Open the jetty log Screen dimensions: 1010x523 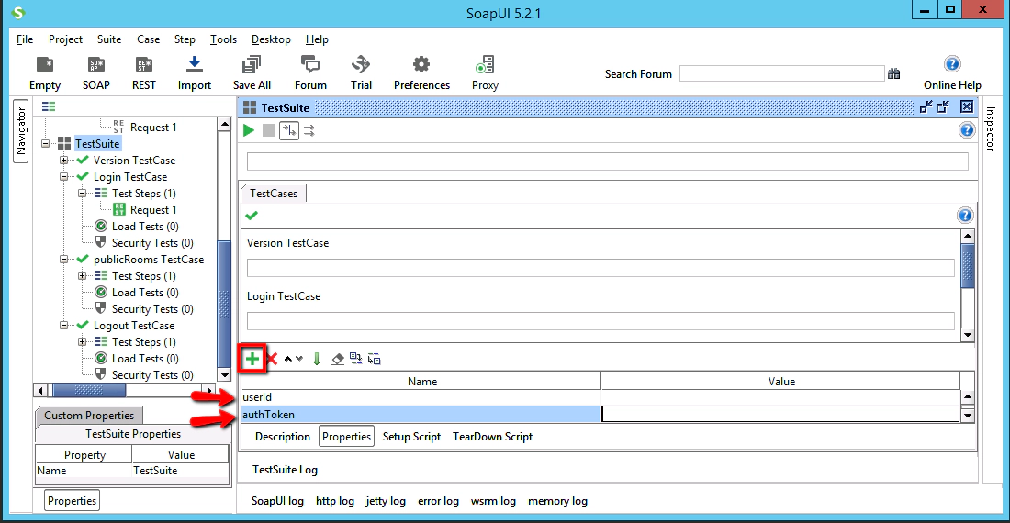point(386,501)
